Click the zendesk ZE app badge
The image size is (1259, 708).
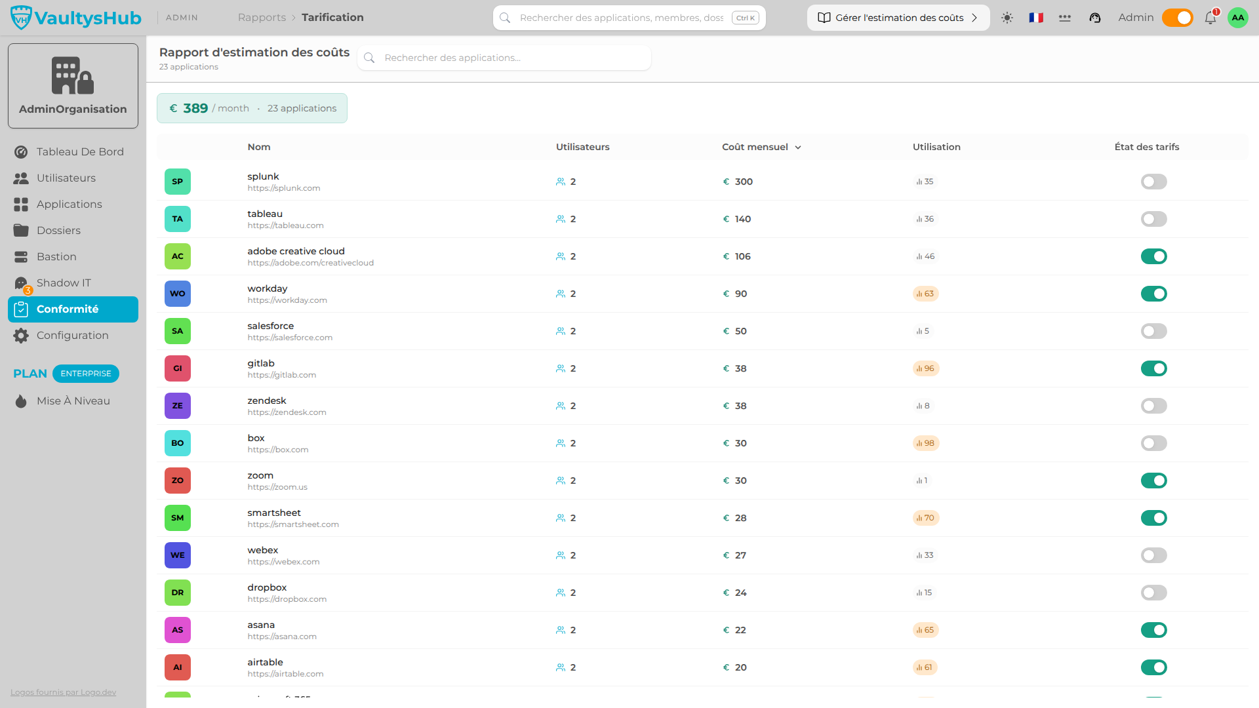click(178, 406)
